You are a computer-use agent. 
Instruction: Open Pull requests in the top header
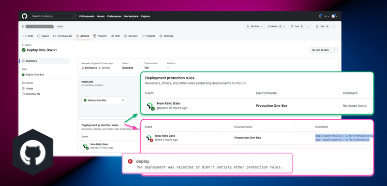click(87, 16)
